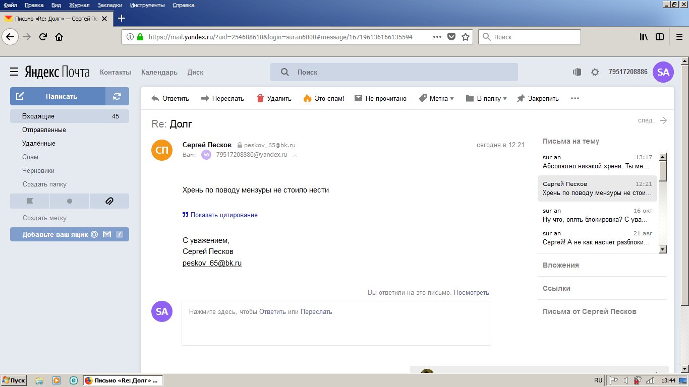Open the Отправленные folder
Viewport: 689px width, 387px height.
(44, 130)
